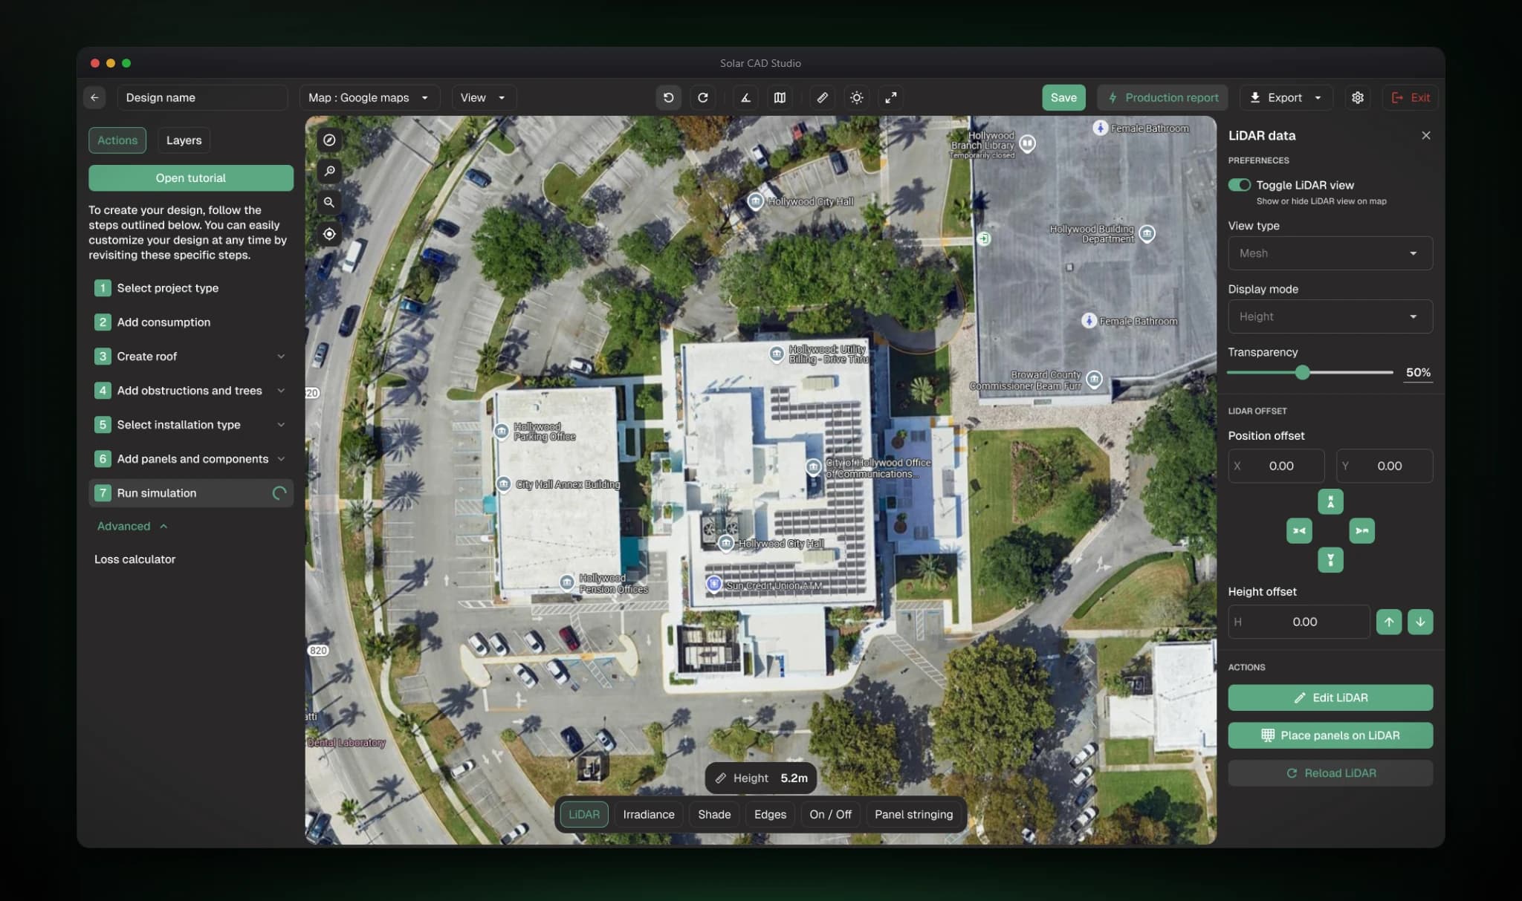The image size is (1522, 901).
Task: Open the settings gear icon
Action: [1358, 97]
